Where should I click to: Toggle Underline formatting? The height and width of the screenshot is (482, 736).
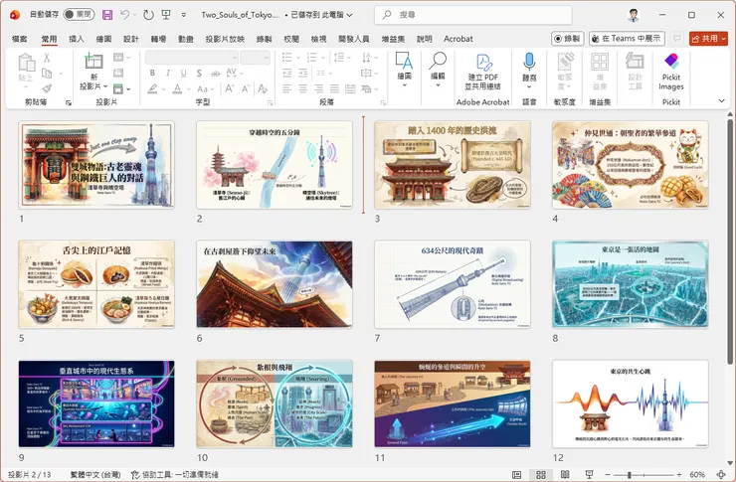pos(184,74)
